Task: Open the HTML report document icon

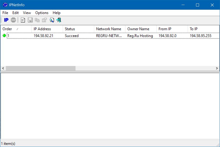Action: (23, 20)
